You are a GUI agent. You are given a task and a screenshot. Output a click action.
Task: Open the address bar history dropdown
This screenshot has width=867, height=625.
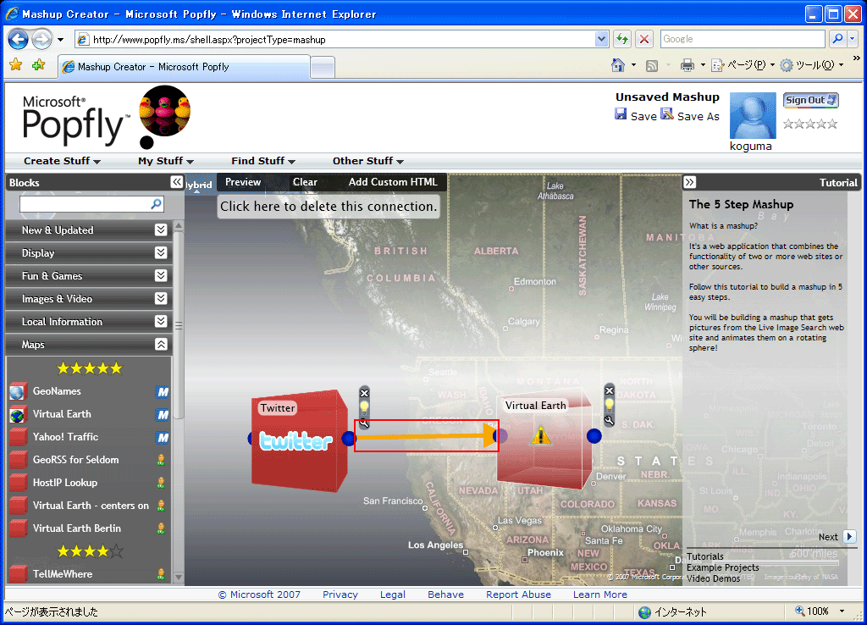click(602, 39)
